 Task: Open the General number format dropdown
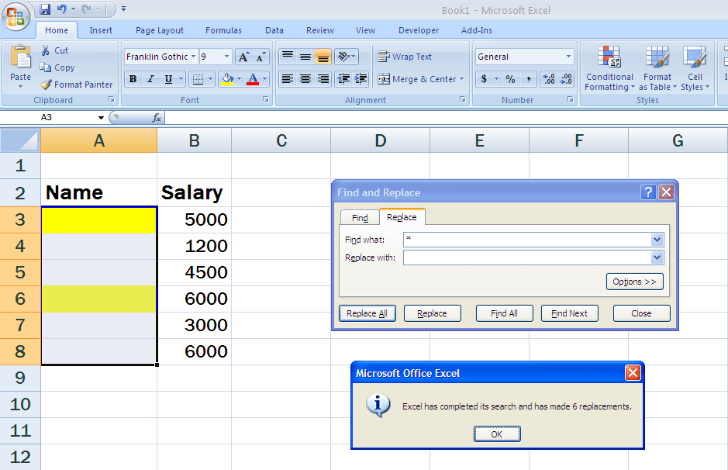click(570, 57)
